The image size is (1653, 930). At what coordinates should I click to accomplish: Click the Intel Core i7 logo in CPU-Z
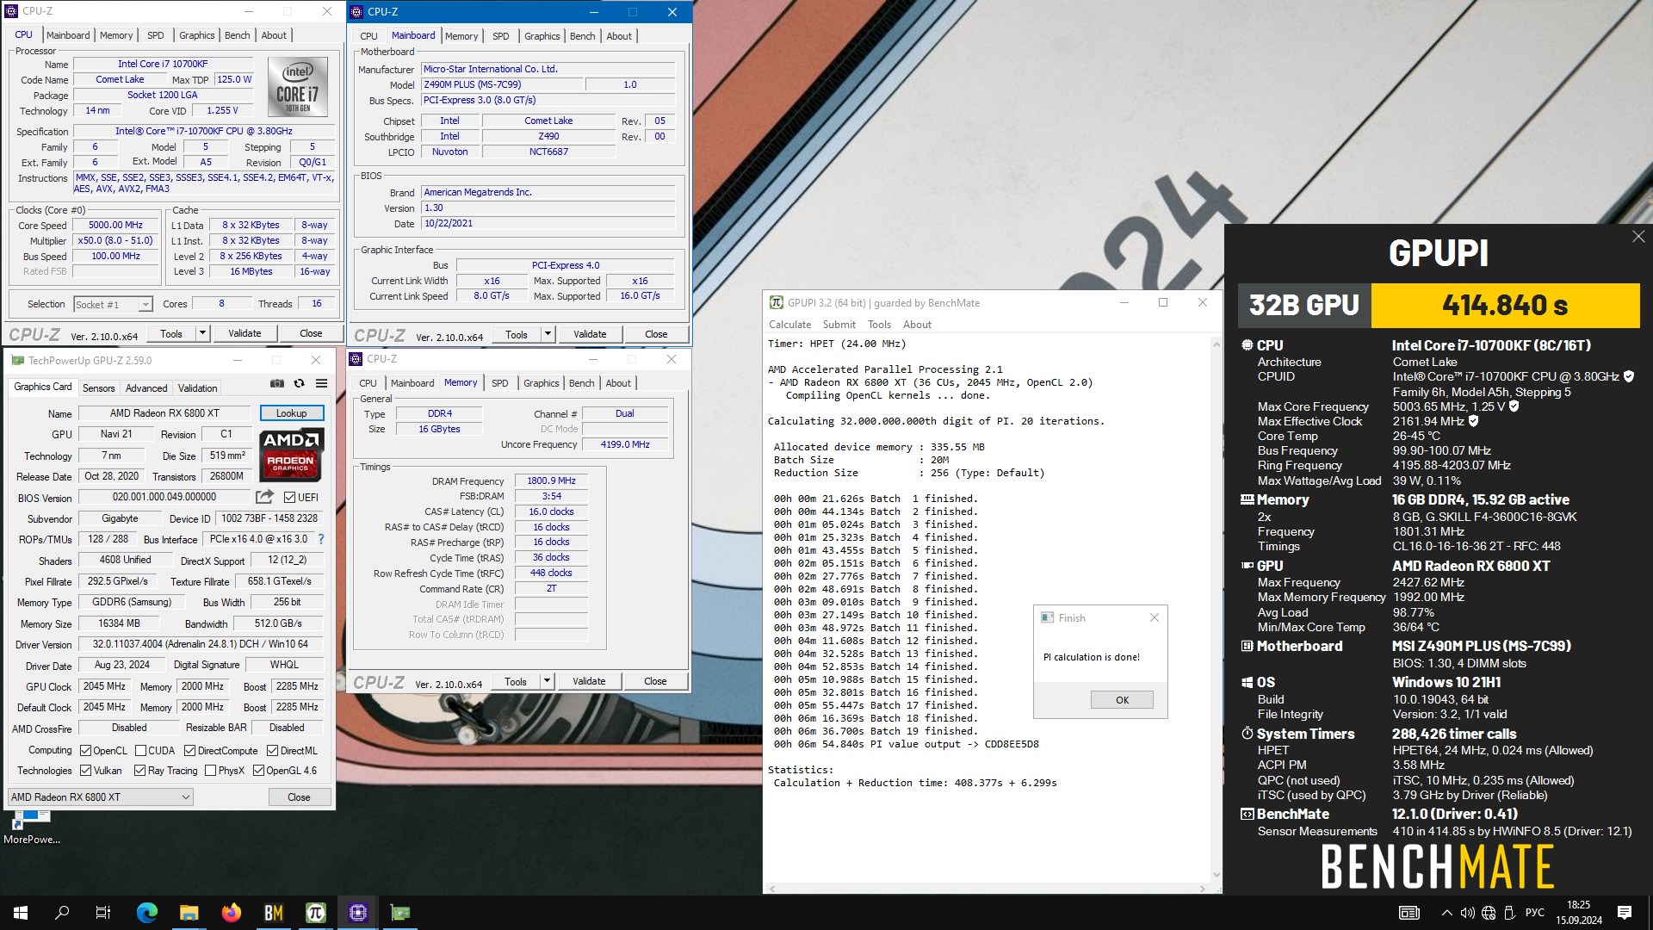(x=297, y=87)
